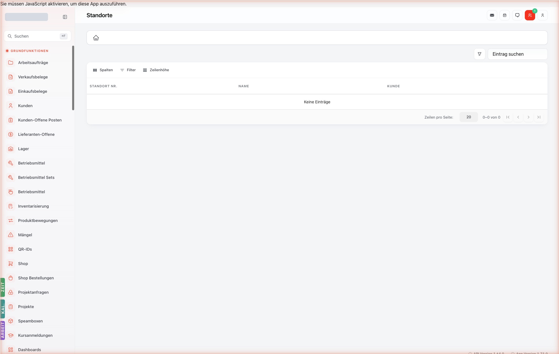
Task: Click the Produktbewegungen arrows icon
Action: click(11, 220)
